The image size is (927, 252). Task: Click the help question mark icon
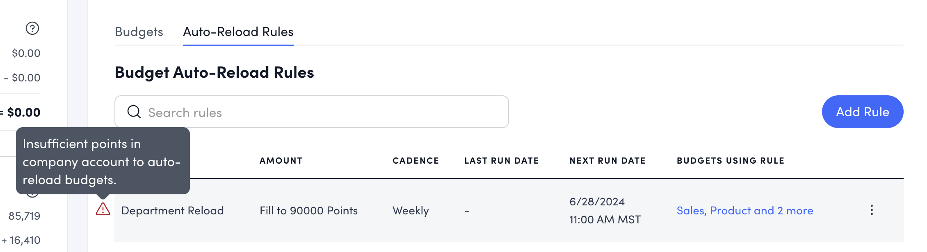click(x=32, y=28)
